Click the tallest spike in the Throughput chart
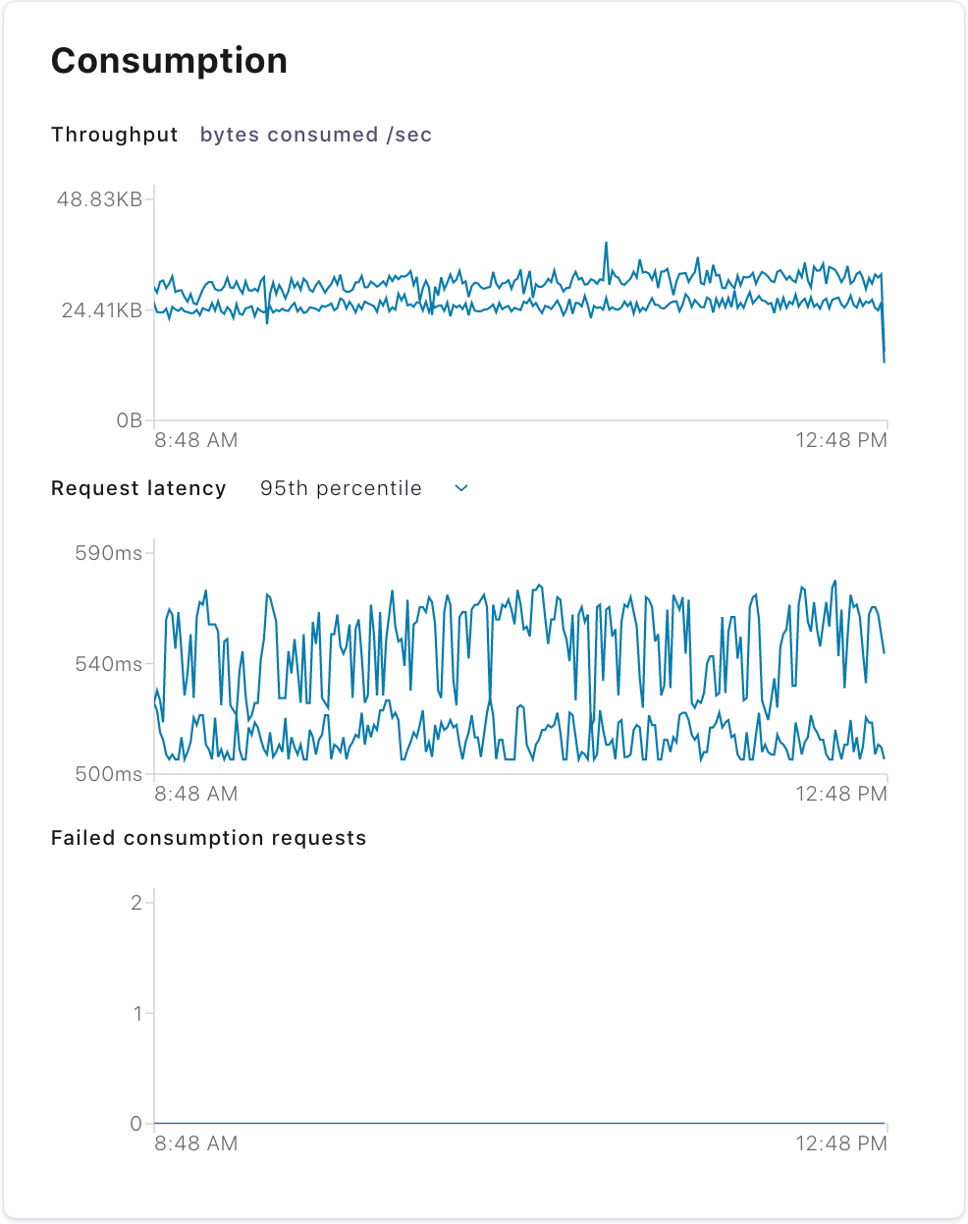The height and width of the screenshot is (1224, 968). tap(606, 244)
